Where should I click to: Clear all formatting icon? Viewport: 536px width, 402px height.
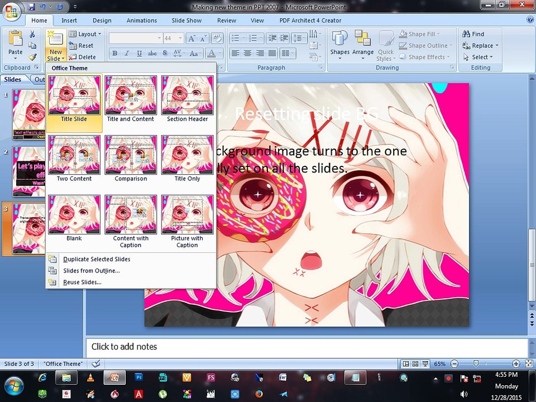point(217,39)
